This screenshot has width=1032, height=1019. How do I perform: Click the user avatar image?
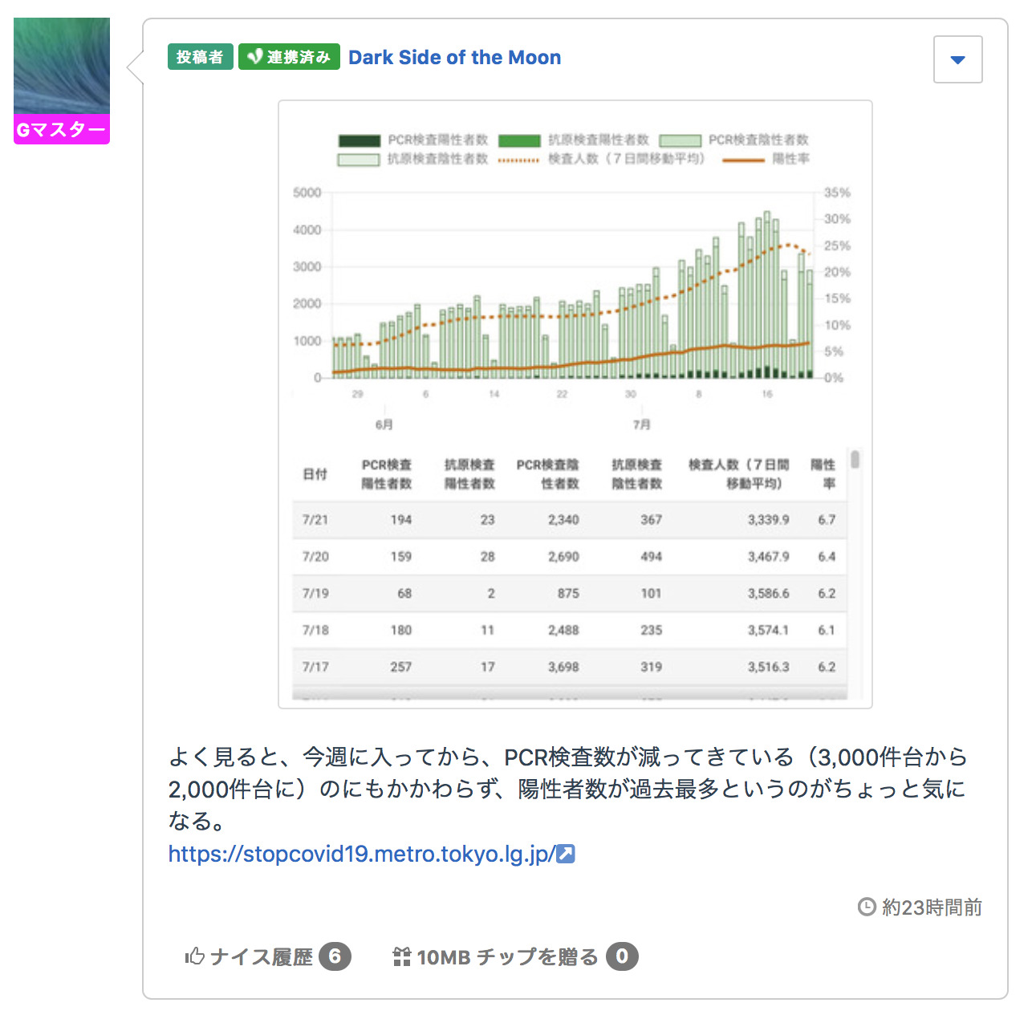coord(62,66)
